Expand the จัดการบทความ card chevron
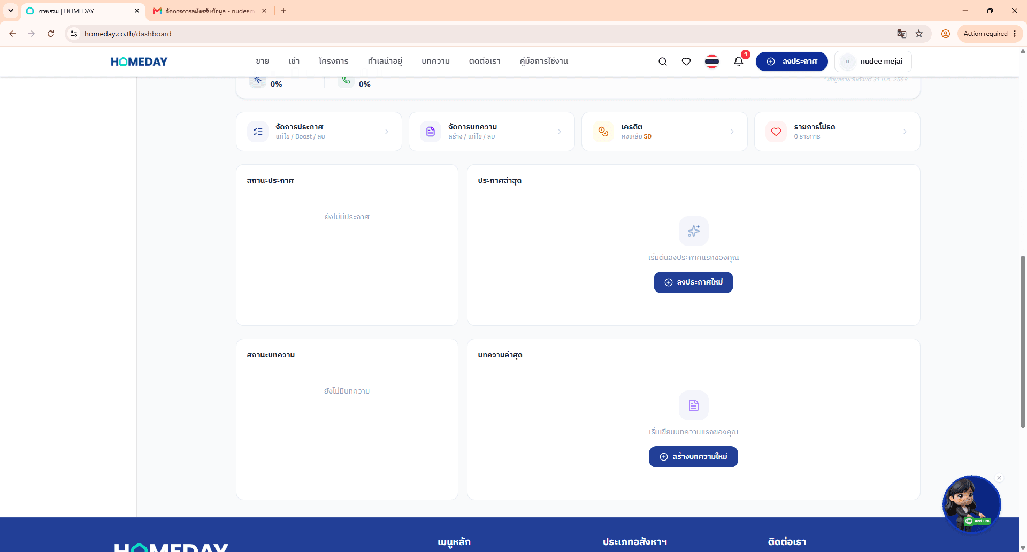Image resolution: width=1027 pixels, height=552 pixels. (x=560, y=132)
